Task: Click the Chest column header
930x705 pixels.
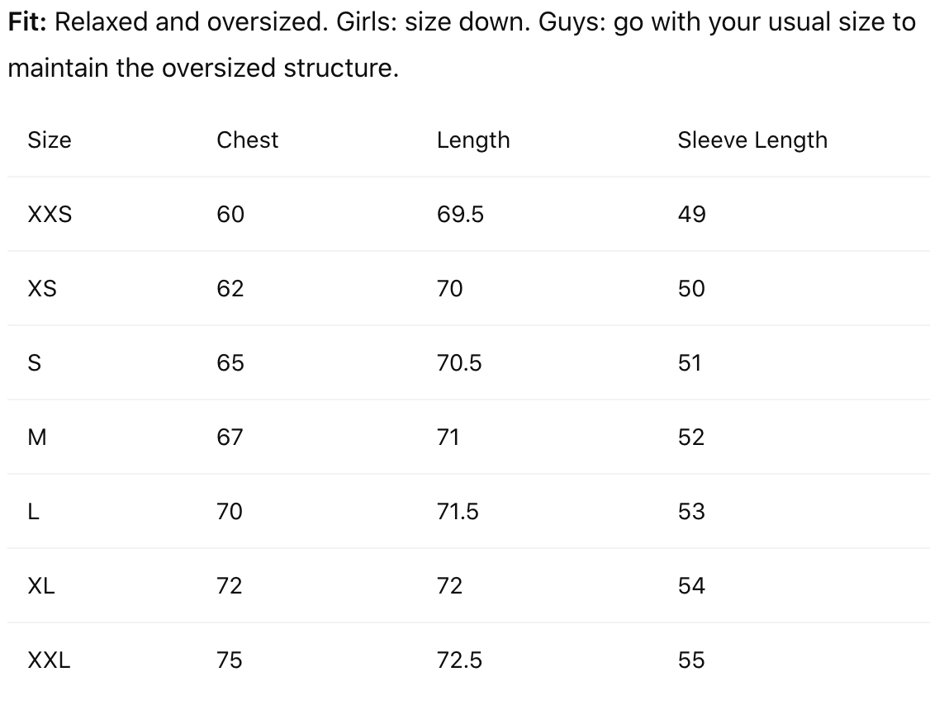Action: [x=247, y=140]
